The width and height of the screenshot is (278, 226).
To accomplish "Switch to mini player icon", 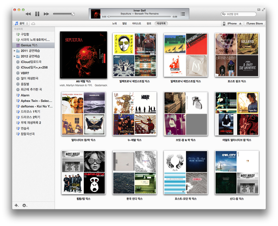I will pyautogui.click(x=259, y=10).
